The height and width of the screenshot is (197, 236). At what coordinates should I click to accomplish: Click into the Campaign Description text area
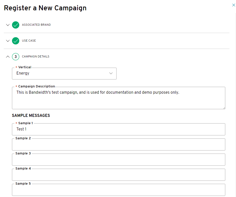point(119,98)
